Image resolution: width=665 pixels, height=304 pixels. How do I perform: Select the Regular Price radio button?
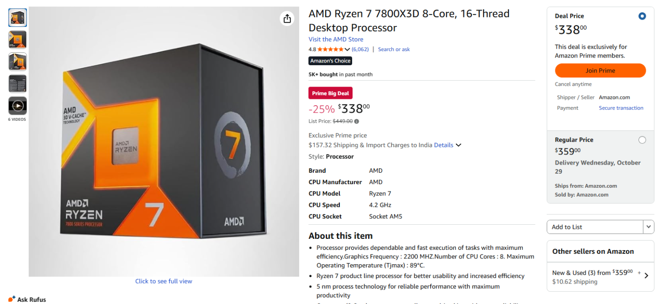[x=642, y=140]
